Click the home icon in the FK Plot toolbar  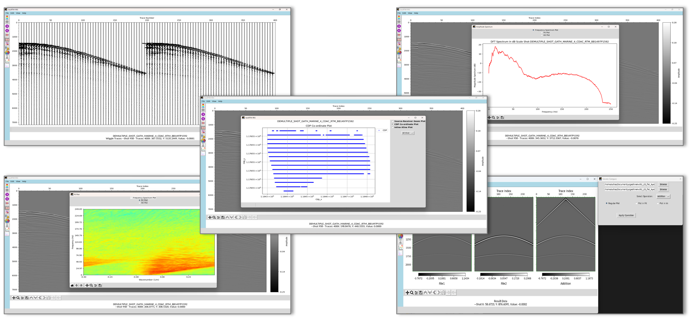tap(72, 285)
